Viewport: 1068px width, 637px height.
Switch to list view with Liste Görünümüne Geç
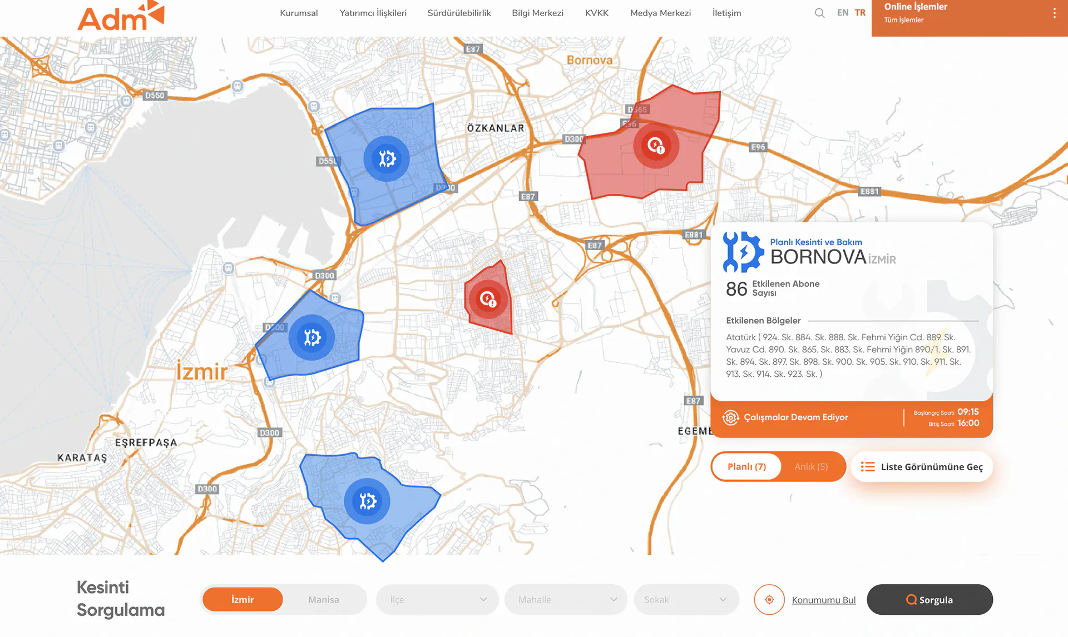pyautogui.click(x=922, y=467)
